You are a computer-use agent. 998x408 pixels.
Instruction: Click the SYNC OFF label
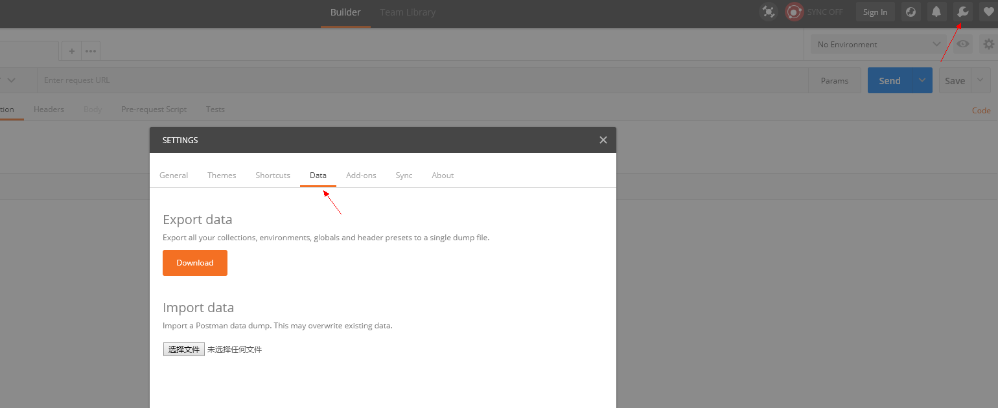[825, 12]
